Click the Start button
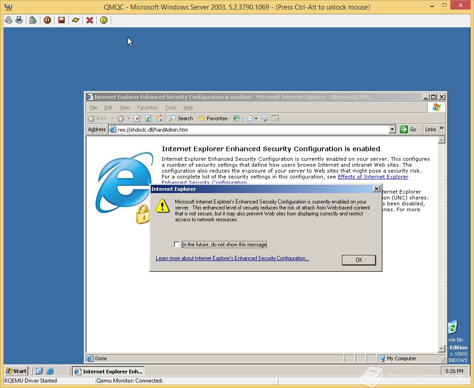This screenshot has height=388, width=474. pyautogui.click(x=17, y=371)
